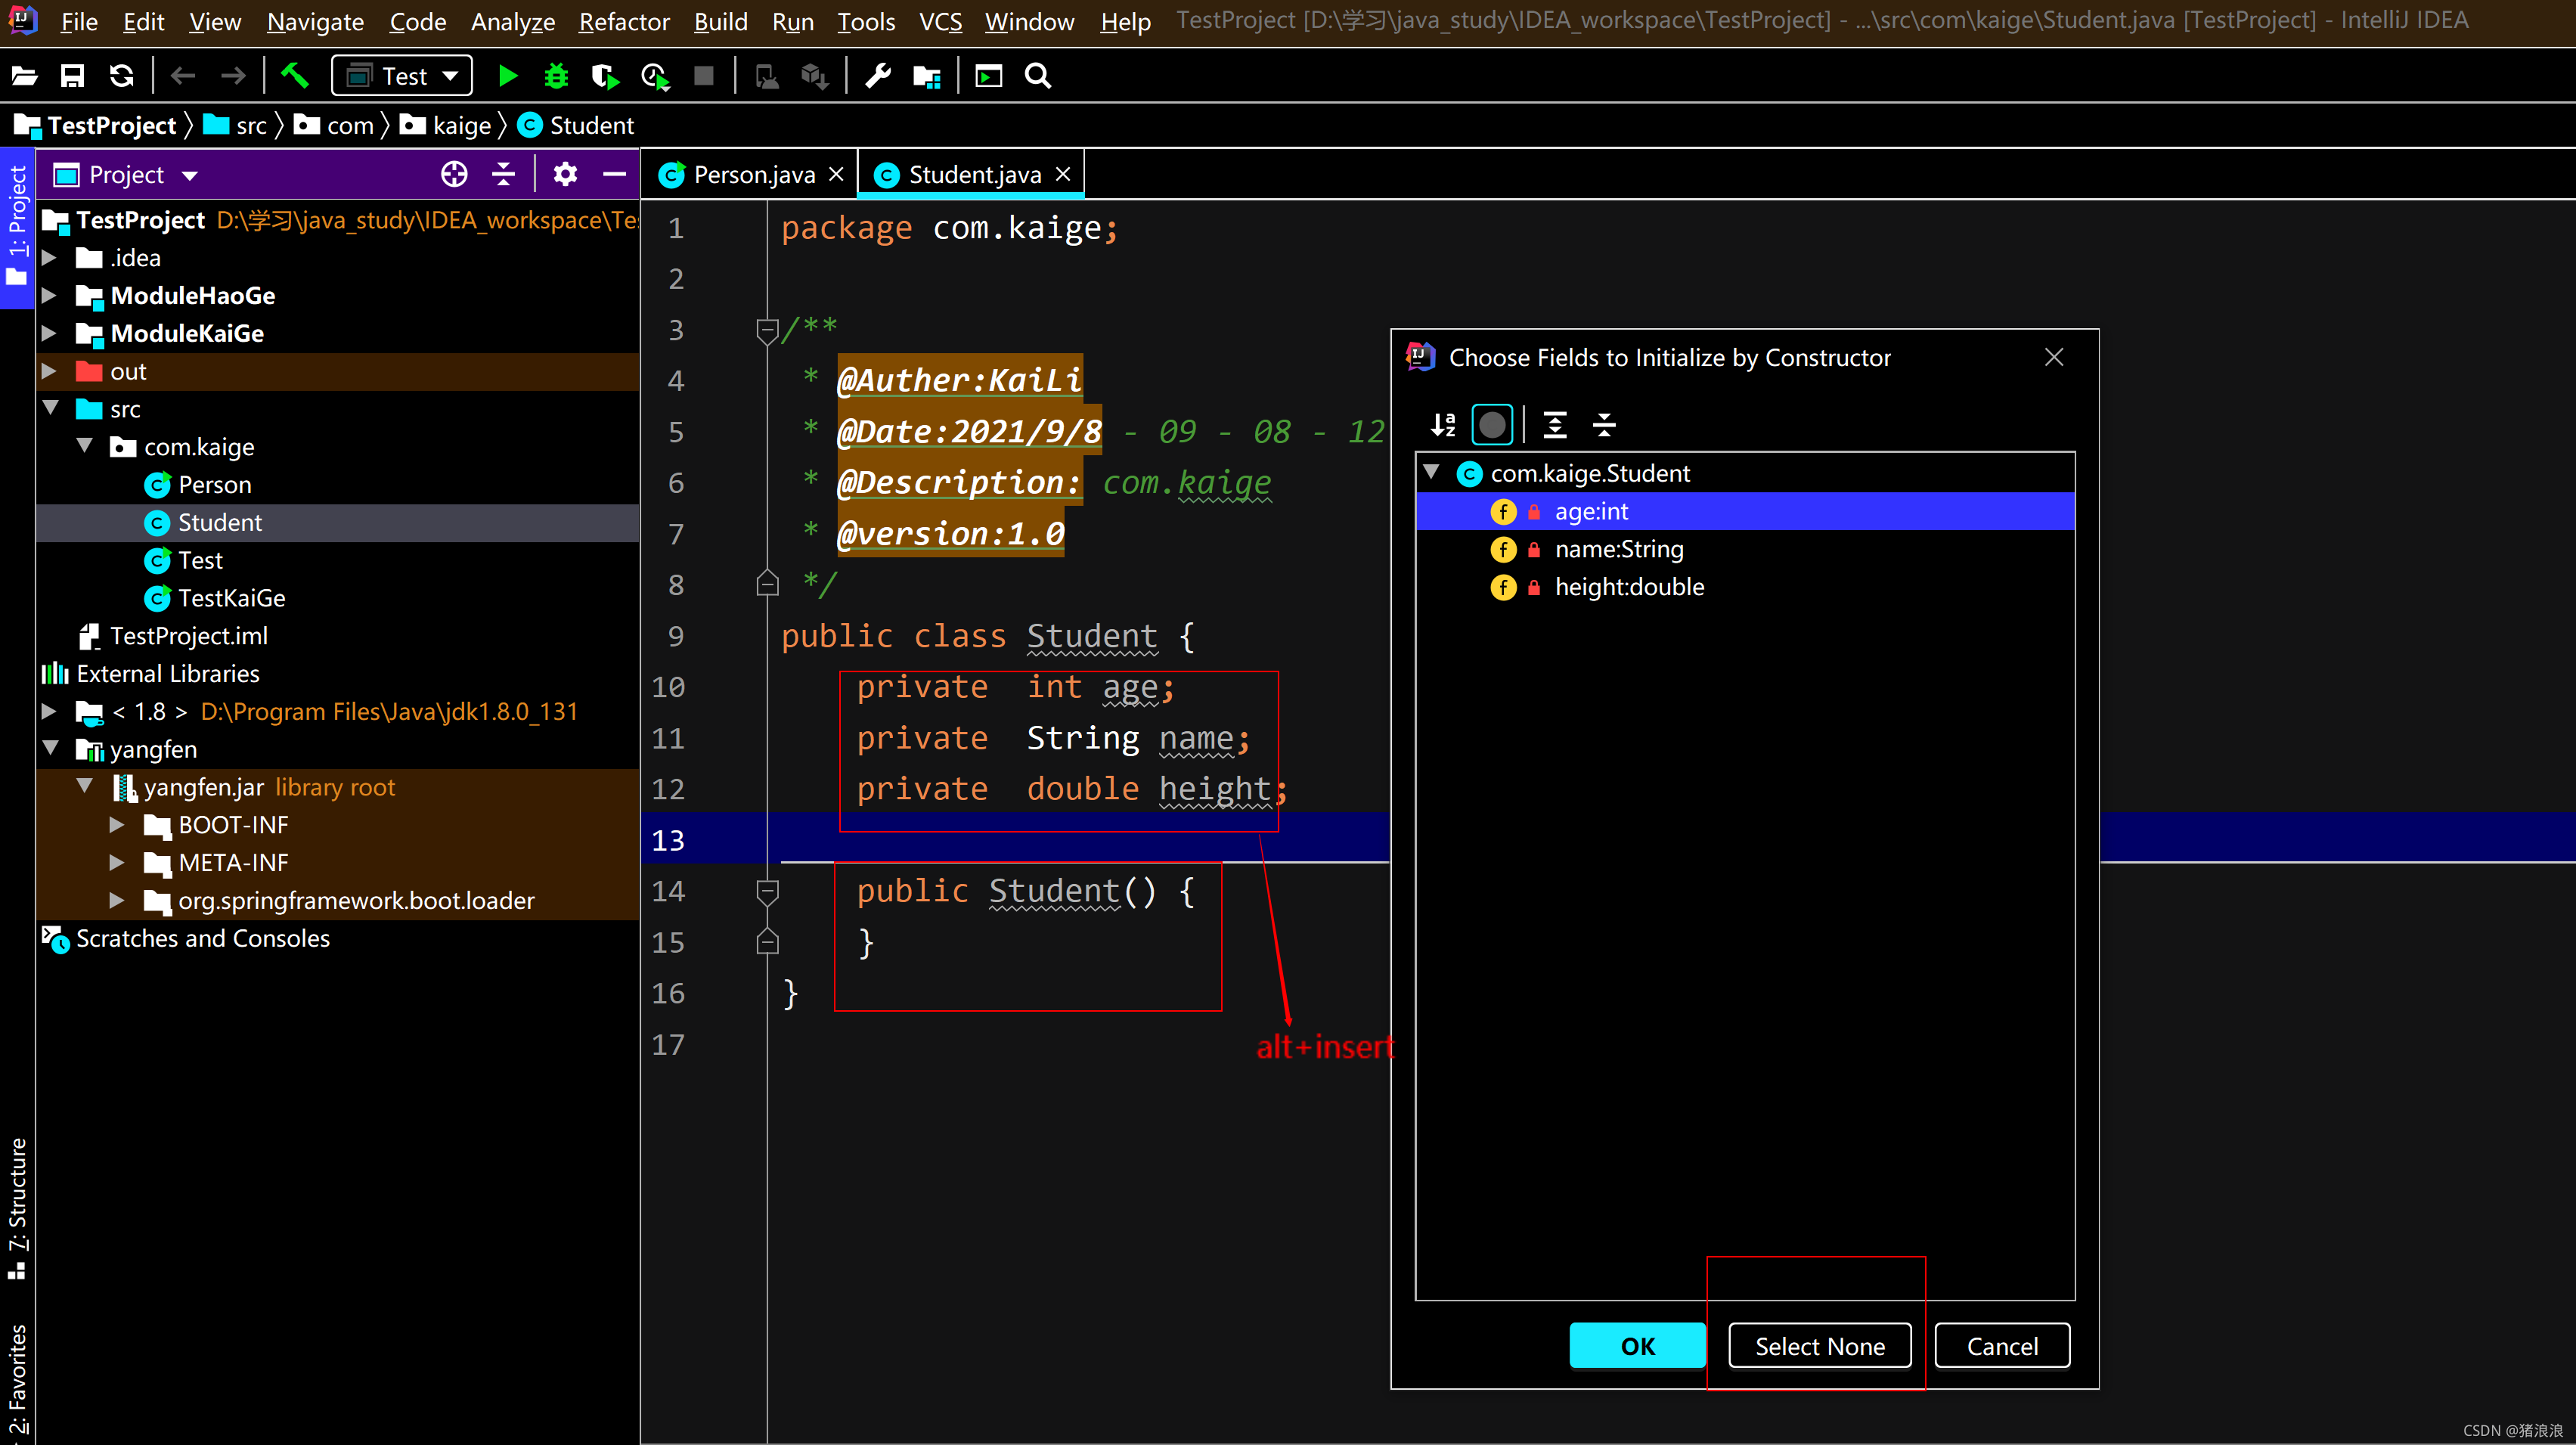Confirm dialog with OK button

pos(1638,1346)
